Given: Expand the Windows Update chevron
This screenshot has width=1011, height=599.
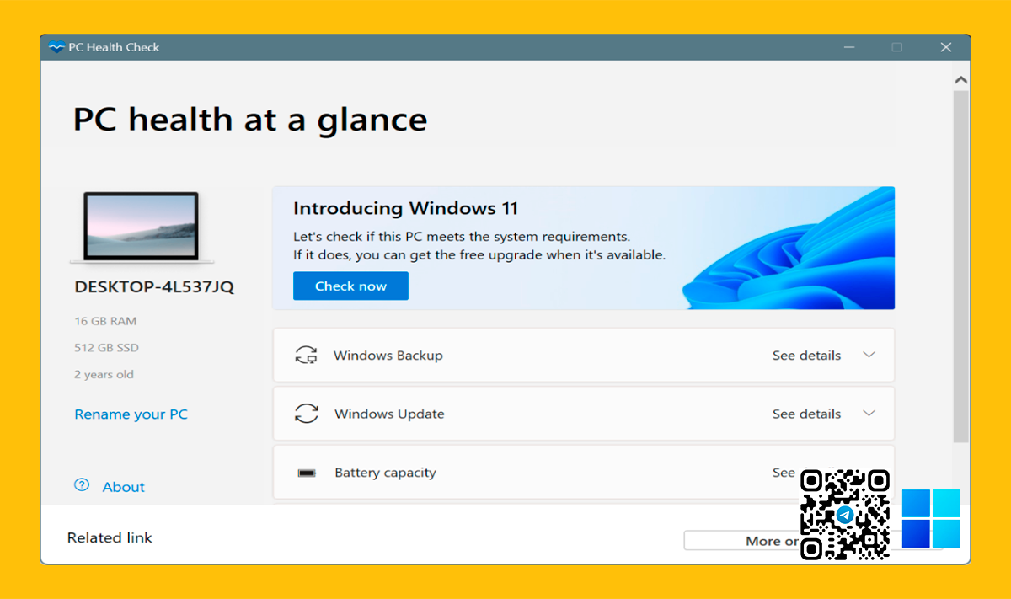Looking at the screenshot, I should (x=869, y=413).
